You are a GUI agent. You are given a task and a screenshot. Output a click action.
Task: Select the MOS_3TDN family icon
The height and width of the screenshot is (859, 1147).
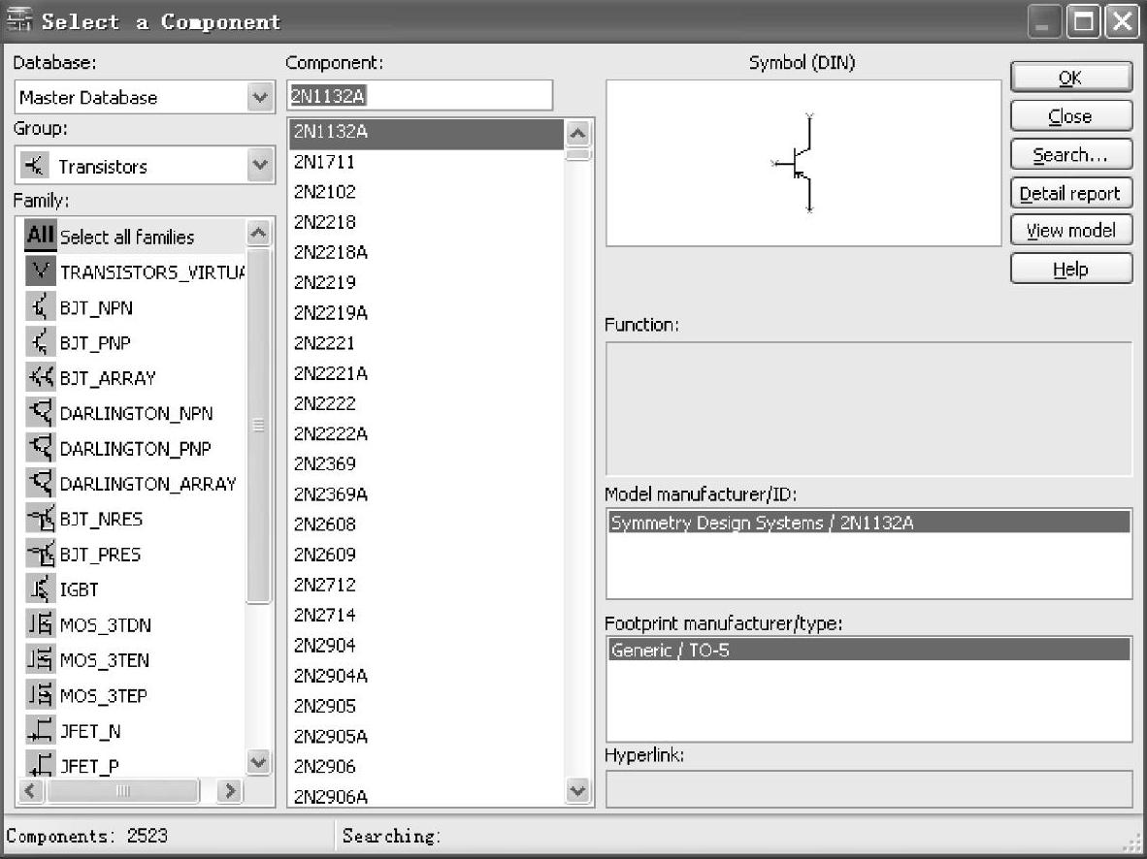(40, 625)
